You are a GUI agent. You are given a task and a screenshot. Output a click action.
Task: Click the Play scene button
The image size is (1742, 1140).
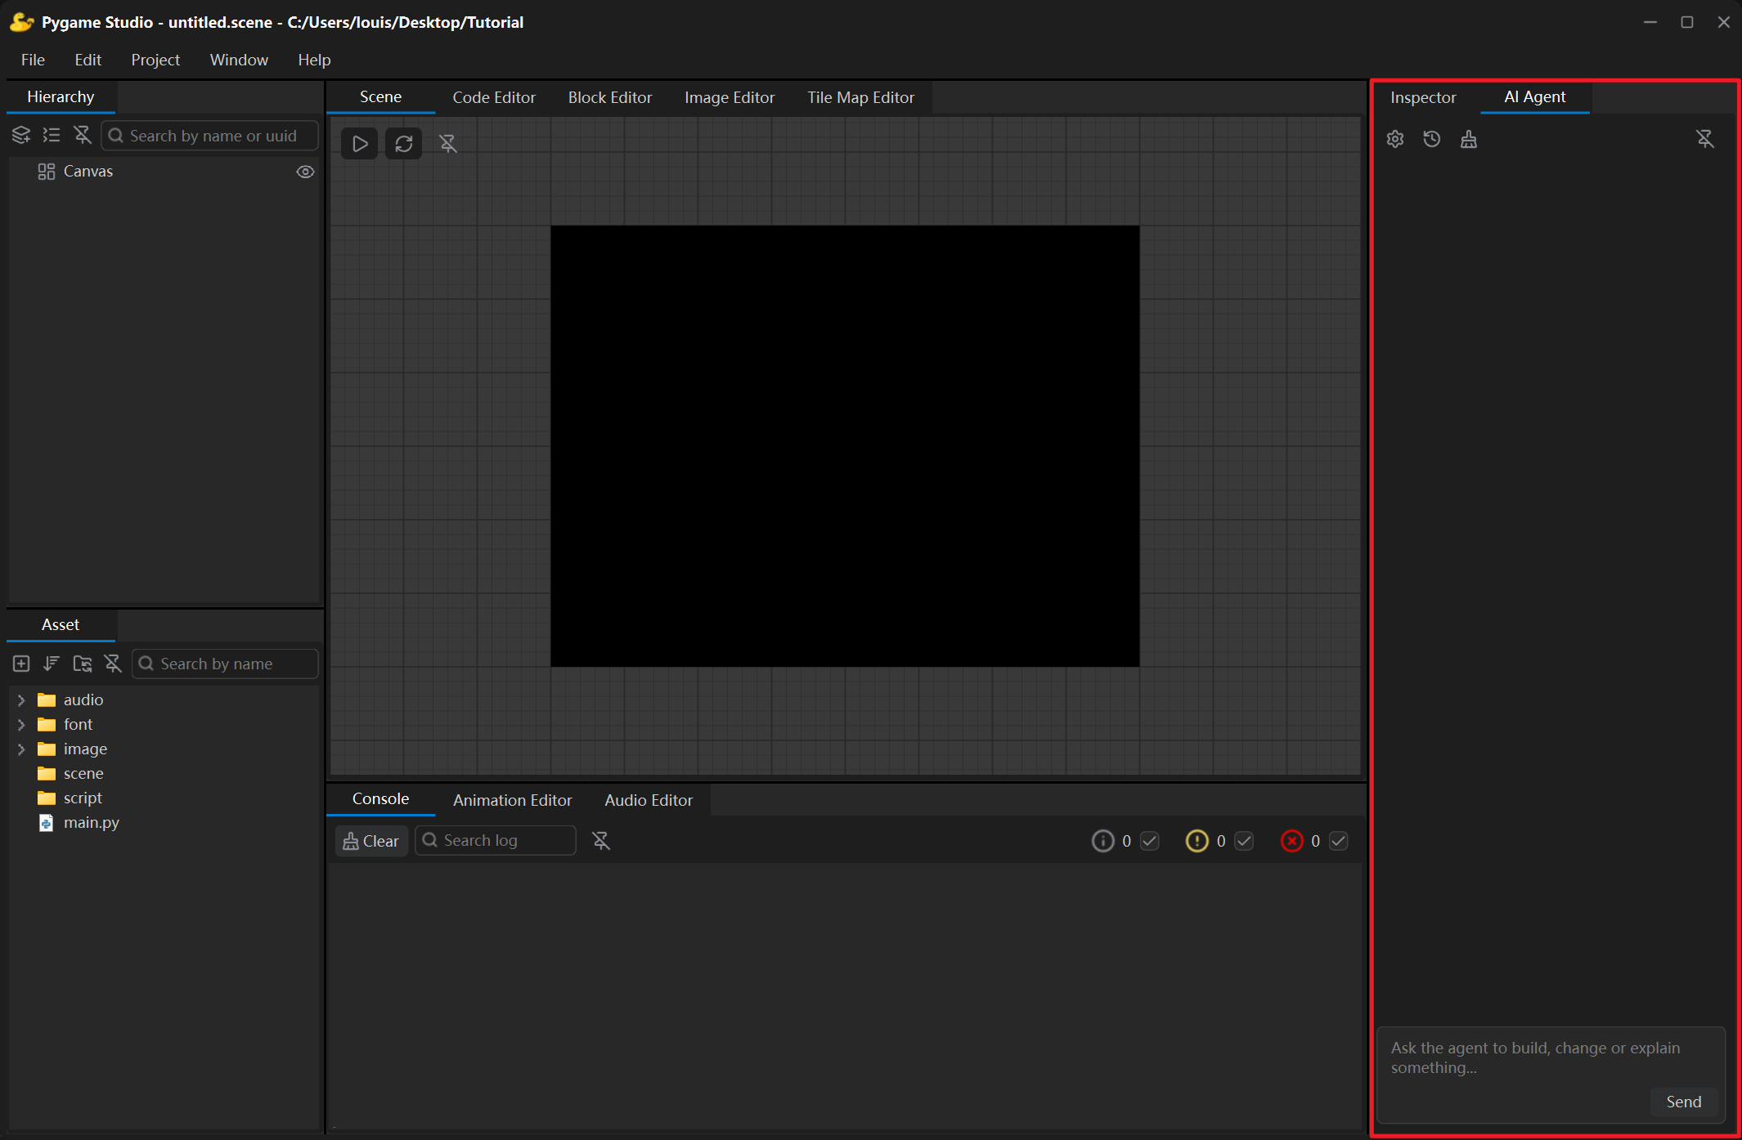point(360,144)
